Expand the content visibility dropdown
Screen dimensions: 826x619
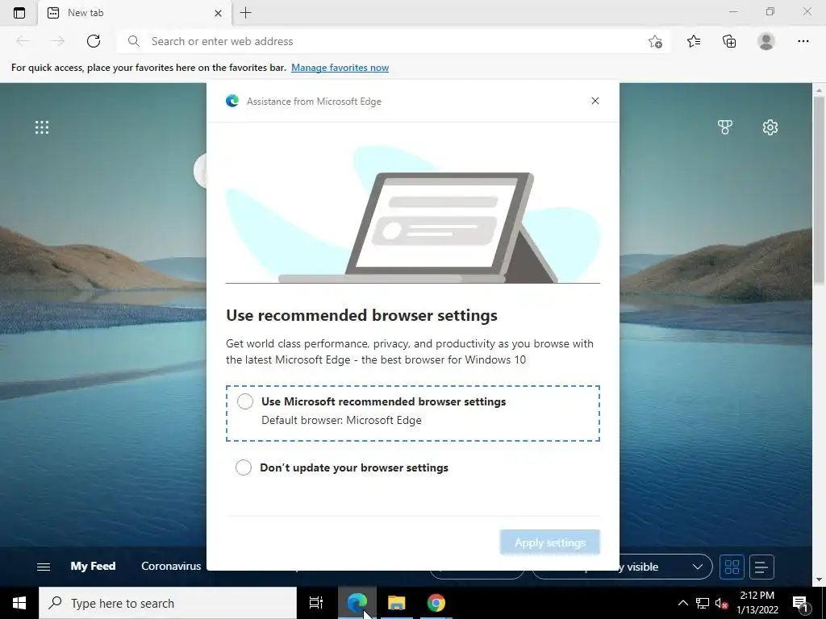(x=698, y=567)
